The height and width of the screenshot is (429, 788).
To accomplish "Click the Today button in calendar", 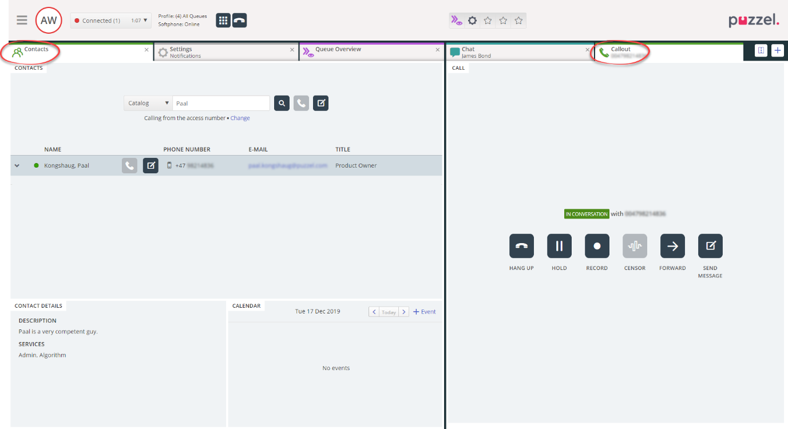I will click(x=389, y=312).
